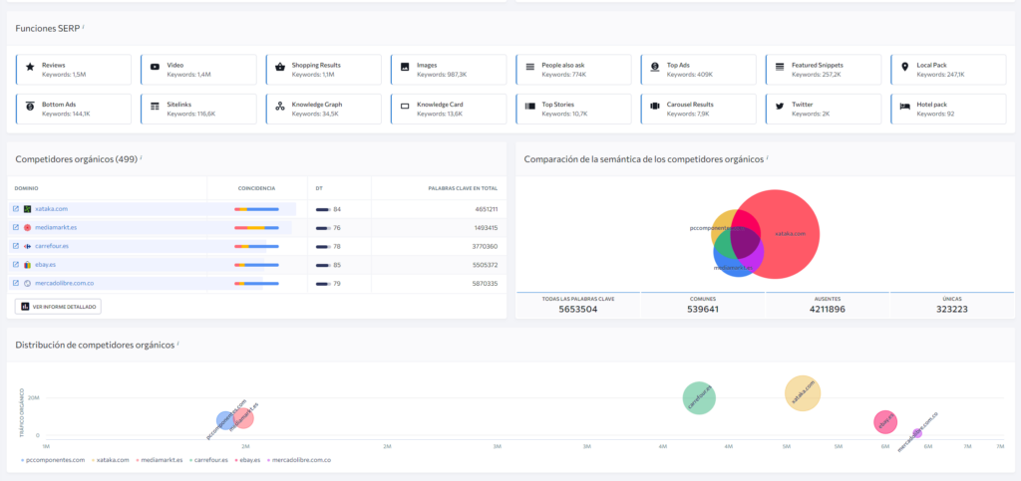Click the mediamarkt.es coincidence bar
The width and height of the screenshot is (1021, 481).
256,228
